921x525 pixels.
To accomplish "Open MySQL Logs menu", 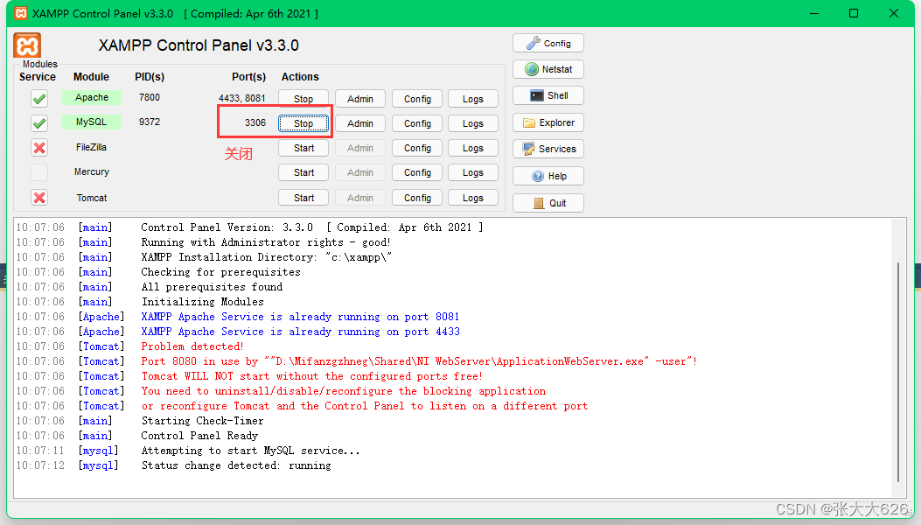I will pos(473,123).
